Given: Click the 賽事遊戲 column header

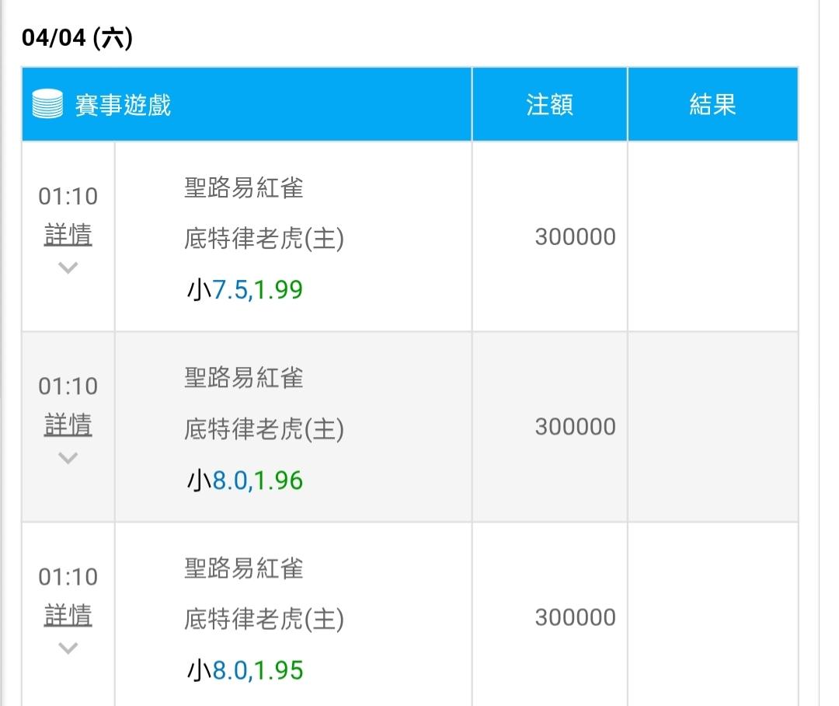Looking at the screenshot, I should click(x=123, y=104).
